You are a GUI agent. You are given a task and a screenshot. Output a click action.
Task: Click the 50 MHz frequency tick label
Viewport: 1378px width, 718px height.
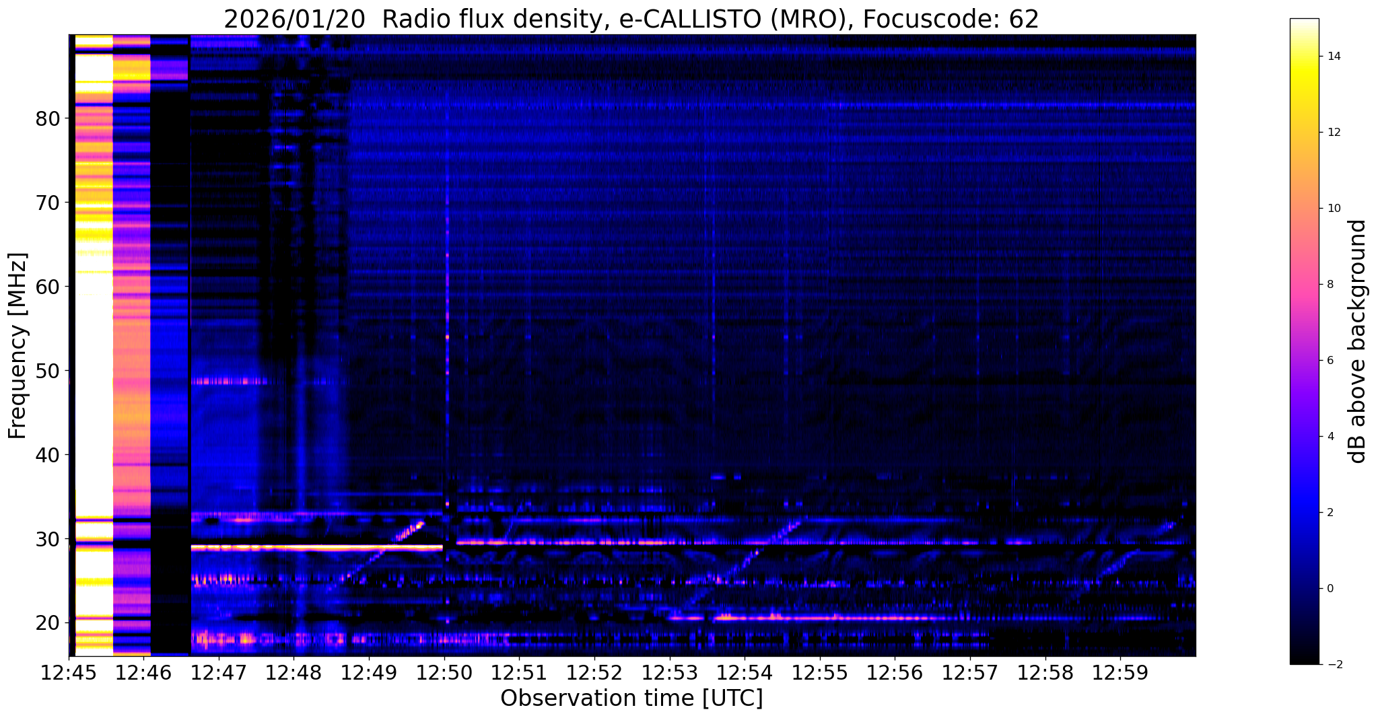pos(48,371)
